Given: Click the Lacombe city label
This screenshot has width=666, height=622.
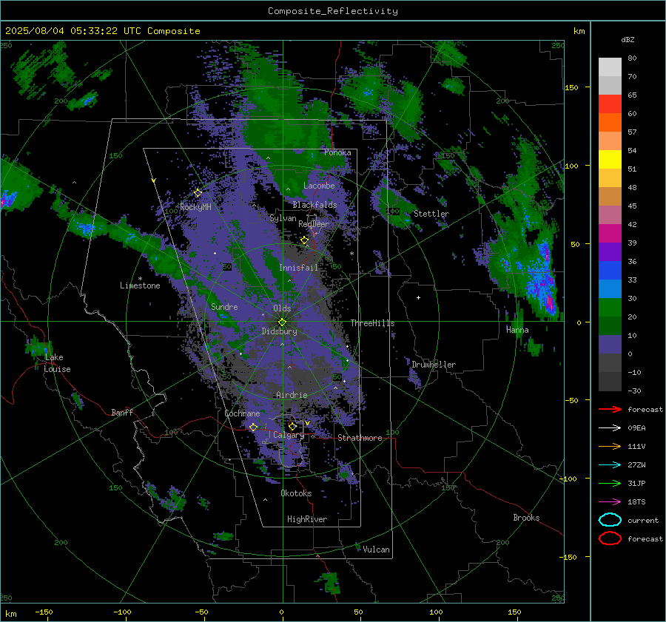Looking at the screenshot, I should click(319, 186).
